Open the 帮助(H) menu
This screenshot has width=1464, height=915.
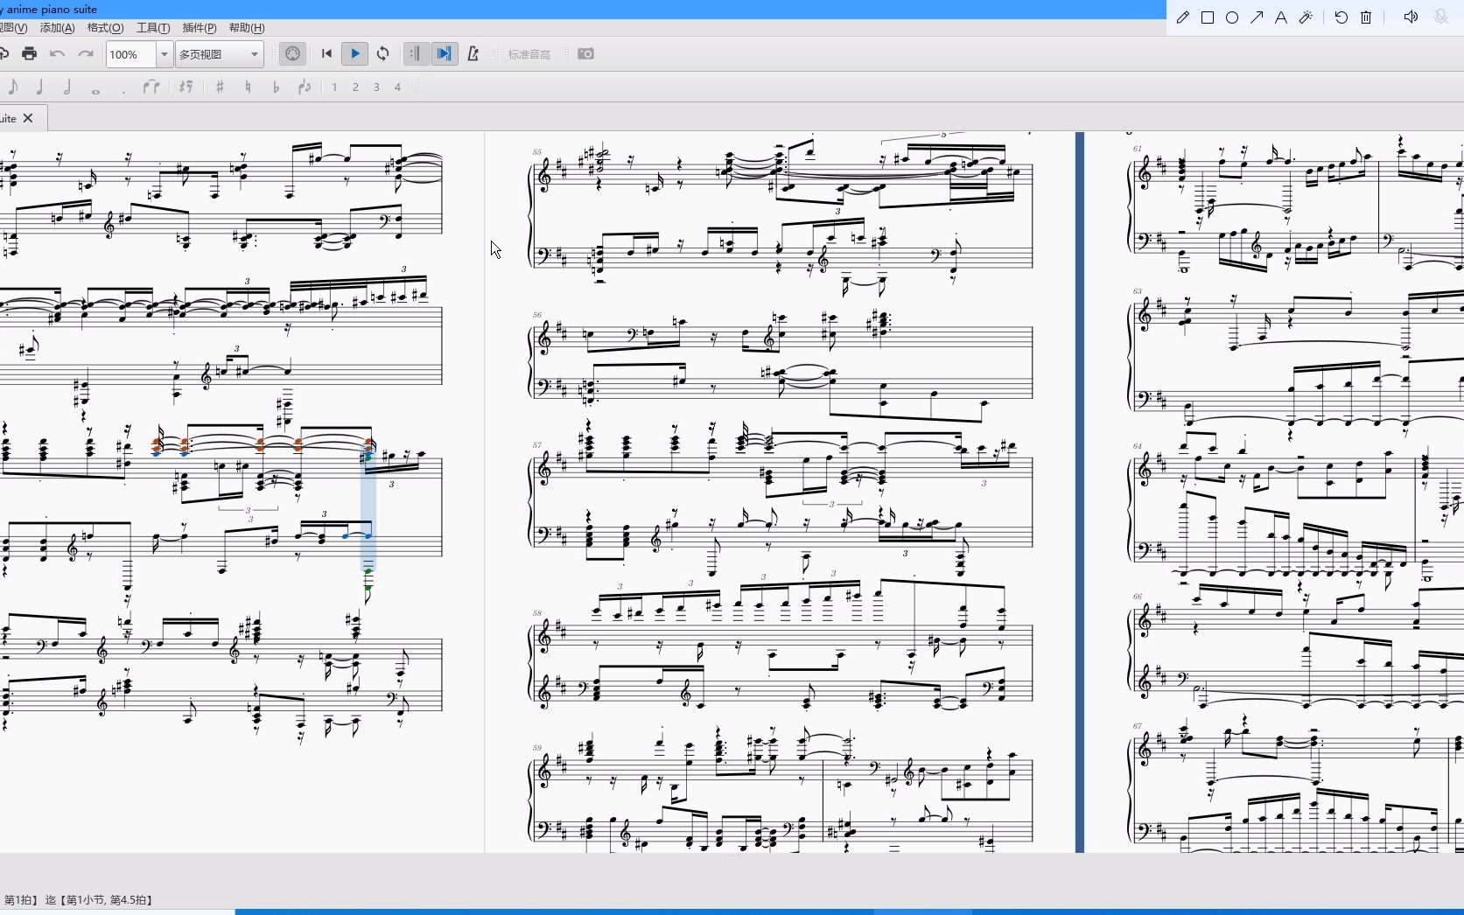(x=247, y=28)
